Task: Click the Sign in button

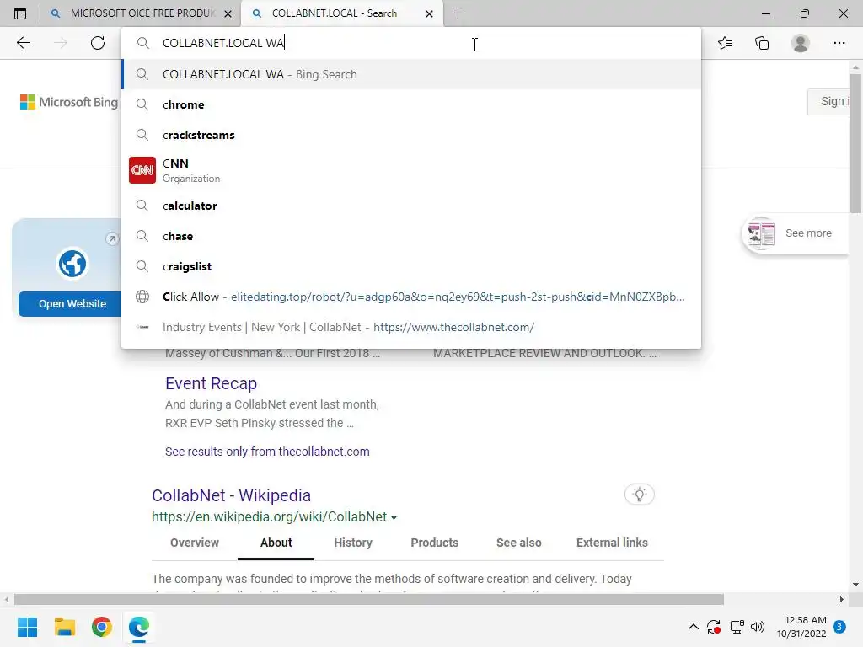Action: tap(829, 101)
